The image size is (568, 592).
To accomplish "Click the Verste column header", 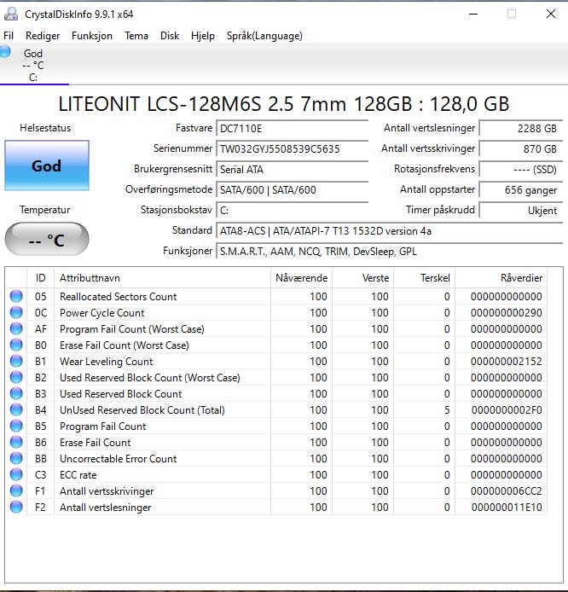I will (x=362, y=278).
